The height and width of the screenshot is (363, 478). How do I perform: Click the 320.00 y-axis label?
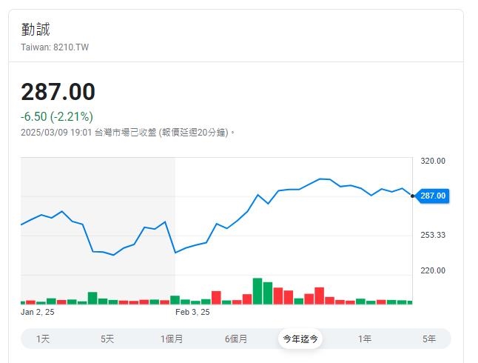pyautogui.click(x=432, y=161)
